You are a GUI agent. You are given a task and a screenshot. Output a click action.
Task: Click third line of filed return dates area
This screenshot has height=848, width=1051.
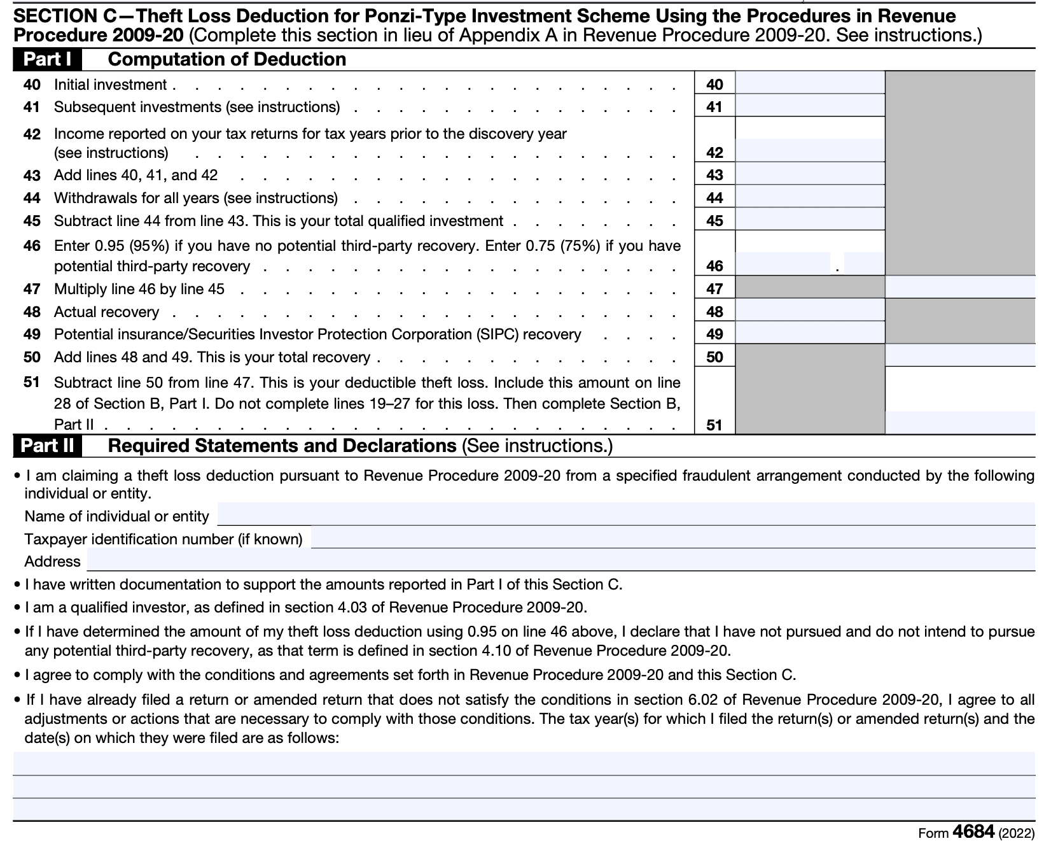pyautogui.click(x=524, y=809)
